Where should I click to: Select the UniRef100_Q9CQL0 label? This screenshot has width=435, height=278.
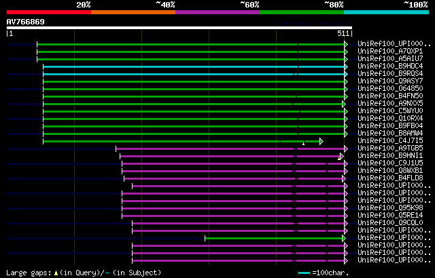coord(390,223)
